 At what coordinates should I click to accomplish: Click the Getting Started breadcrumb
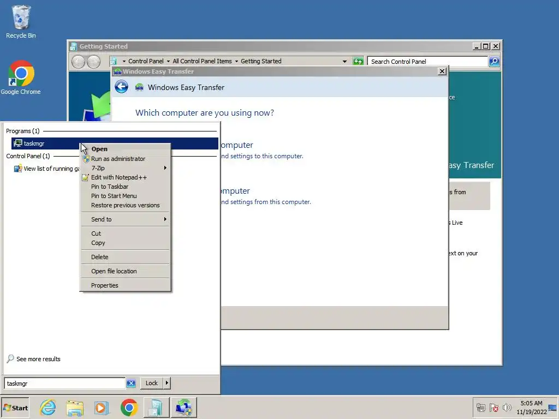[261, 61]
